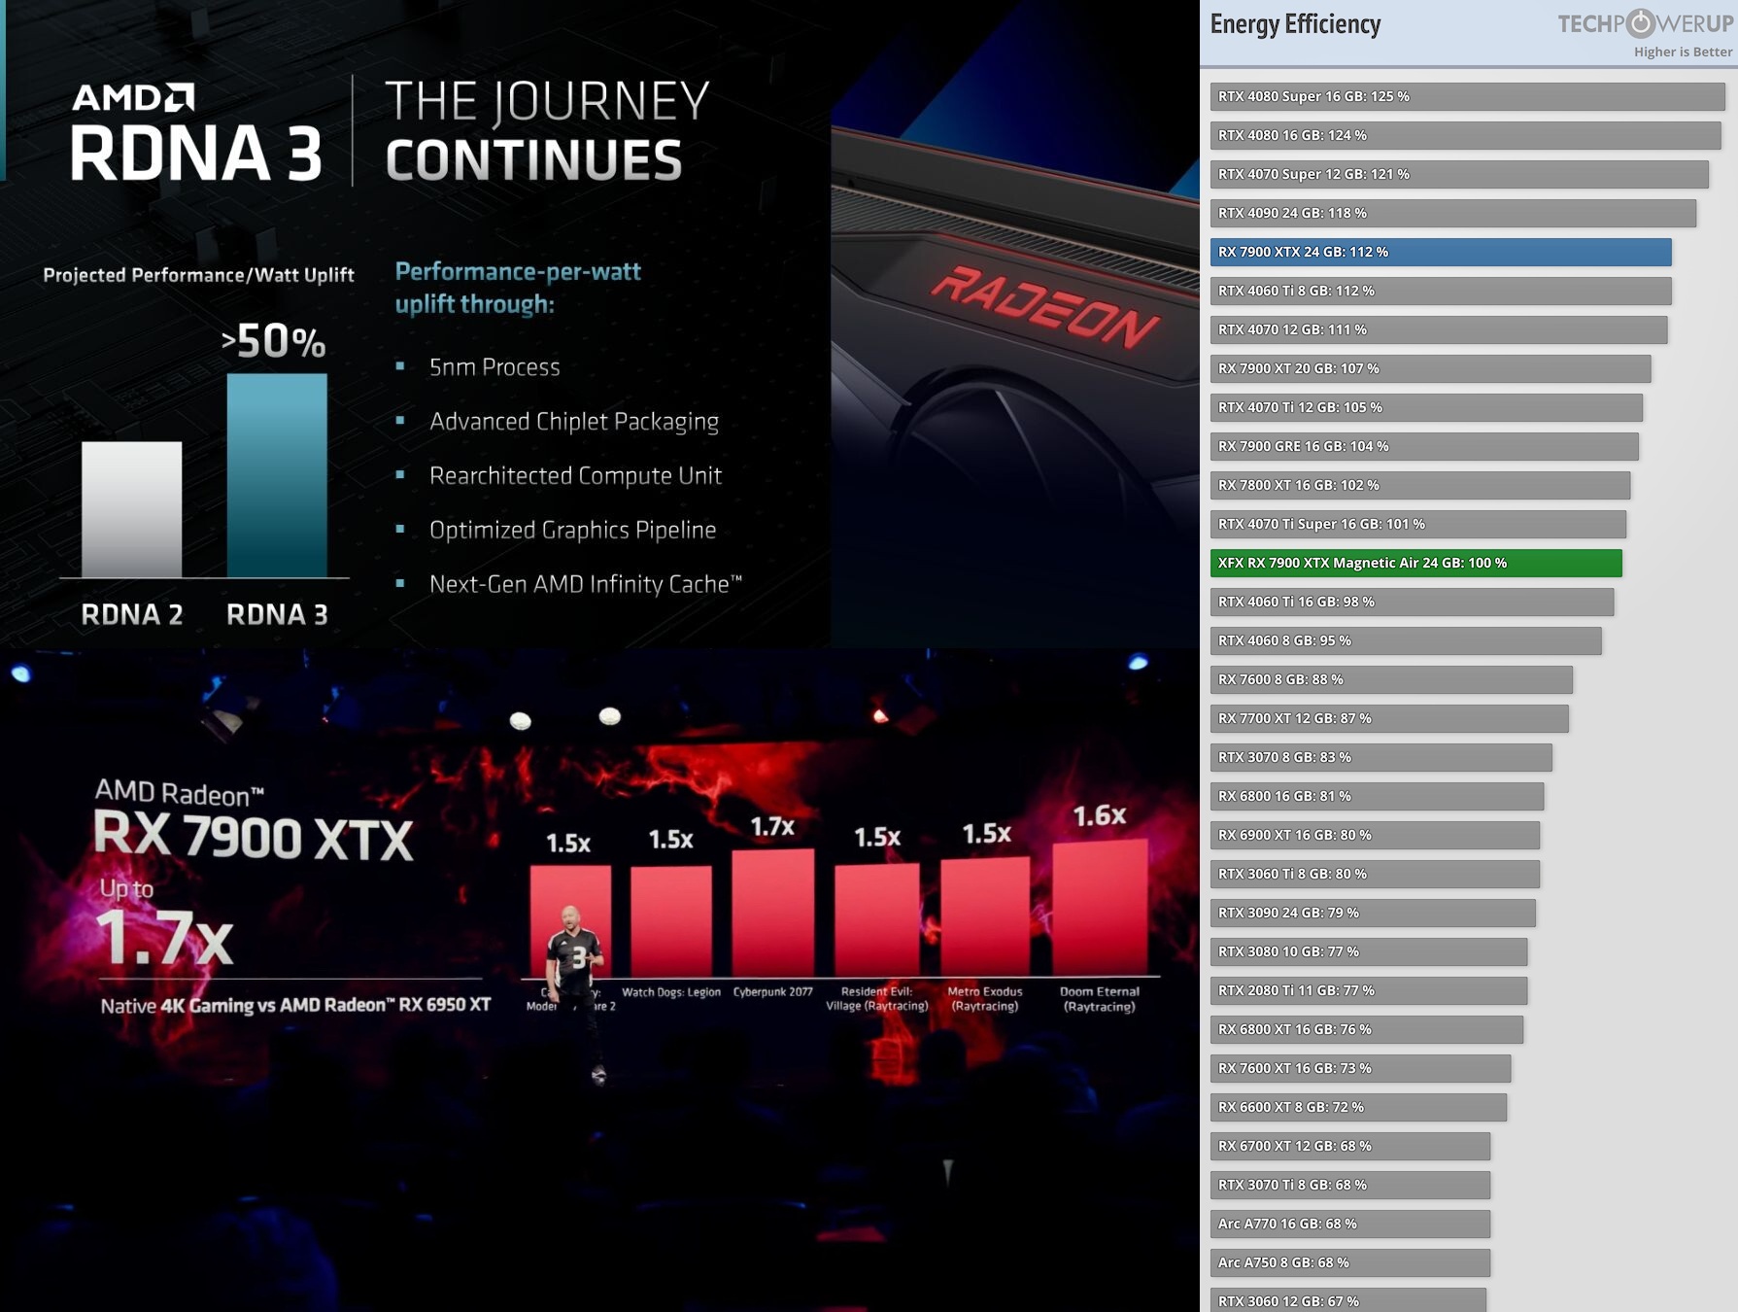The width and height of the screenshot is (1738, 1312).
Task: Click Rearchitected Compute Unit bullet
Action: [x=575, y=475]
